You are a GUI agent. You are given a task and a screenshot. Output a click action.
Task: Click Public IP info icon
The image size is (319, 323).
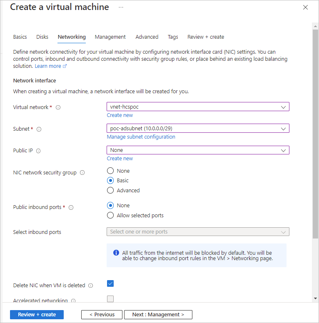pos(38,151)
